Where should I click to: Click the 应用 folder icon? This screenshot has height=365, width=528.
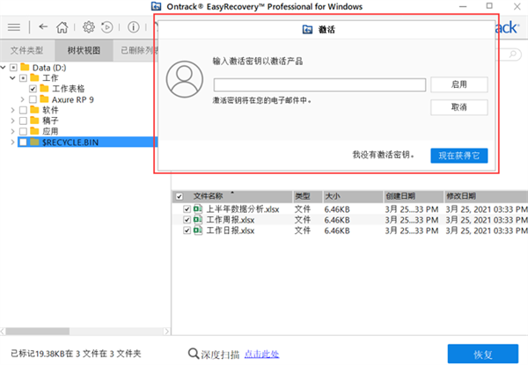coord(34,131)
